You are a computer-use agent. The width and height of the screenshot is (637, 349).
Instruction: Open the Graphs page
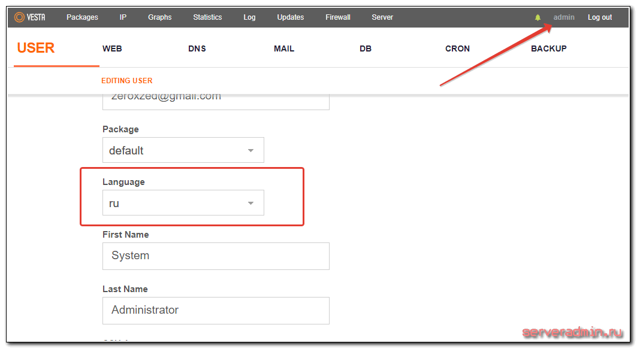[159, 17]
